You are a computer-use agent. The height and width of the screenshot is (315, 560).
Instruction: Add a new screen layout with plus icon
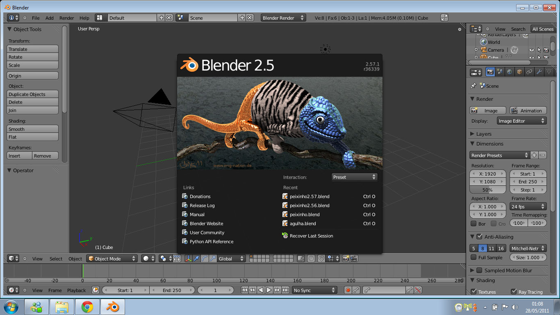coord(161,18)
